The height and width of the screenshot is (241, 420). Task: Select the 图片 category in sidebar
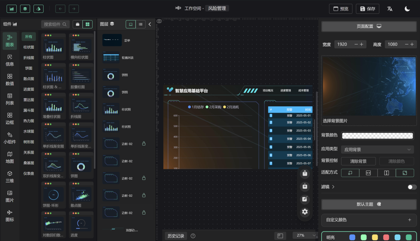click(x=10, y=197)
